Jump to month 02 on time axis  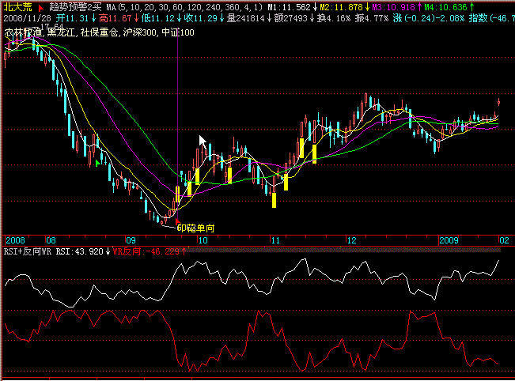point(504,240)
